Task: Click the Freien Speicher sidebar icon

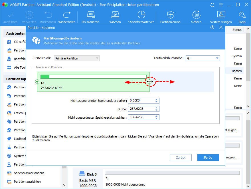Action: [9, 113]
